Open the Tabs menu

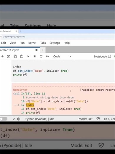(x=43, y=43)
